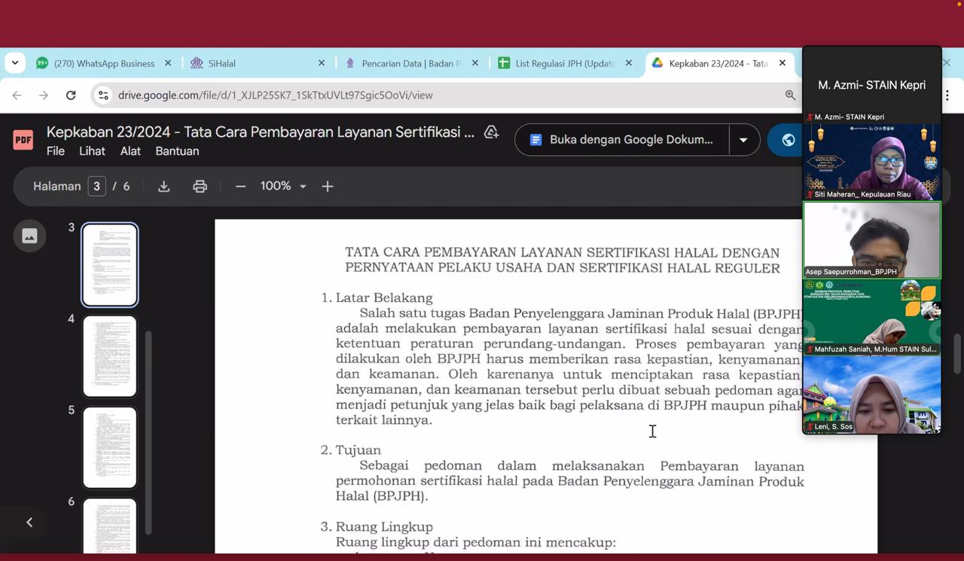The image size is (964, 561).
Task: Close the WhatsApp Business tab
Action: point(168,63)
